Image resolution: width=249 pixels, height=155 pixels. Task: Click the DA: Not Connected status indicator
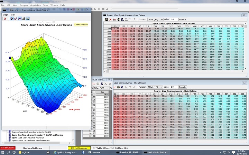click(79, 148)
